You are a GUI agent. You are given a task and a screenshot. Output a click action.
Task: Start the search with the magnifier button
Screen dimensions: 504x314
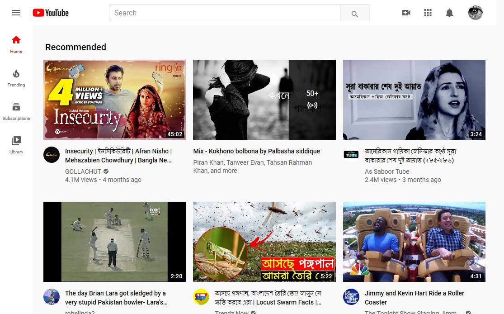click(354, 13)
